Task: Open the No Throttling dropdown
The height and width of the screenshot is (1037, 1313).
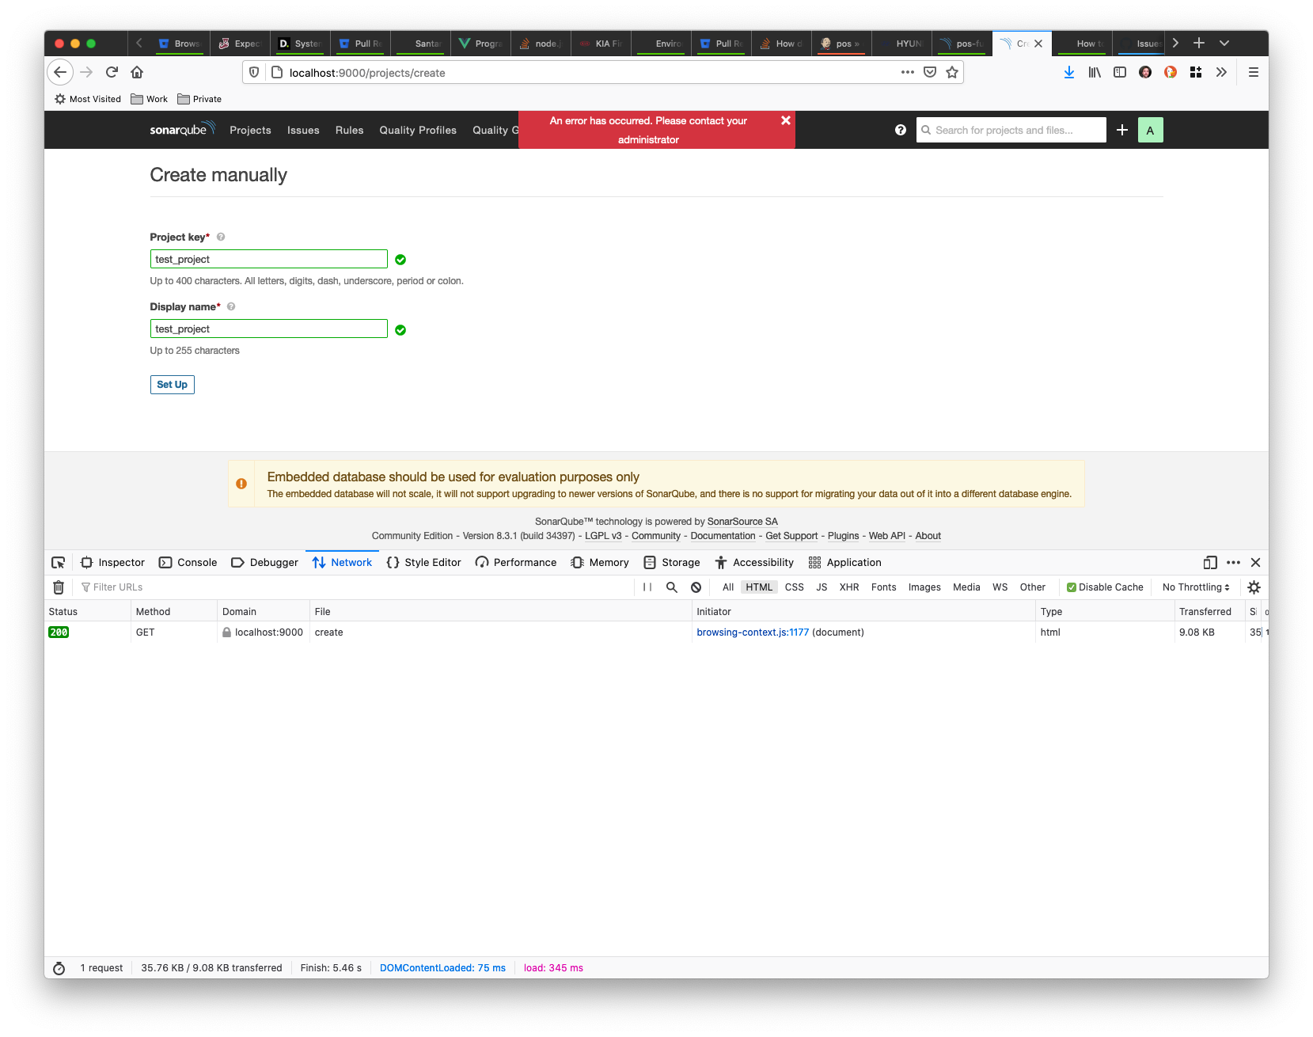Action: click(1196, 587)
